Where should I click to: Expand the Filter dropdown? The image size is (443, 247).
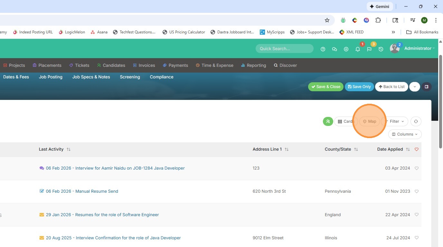pos(395,121)
